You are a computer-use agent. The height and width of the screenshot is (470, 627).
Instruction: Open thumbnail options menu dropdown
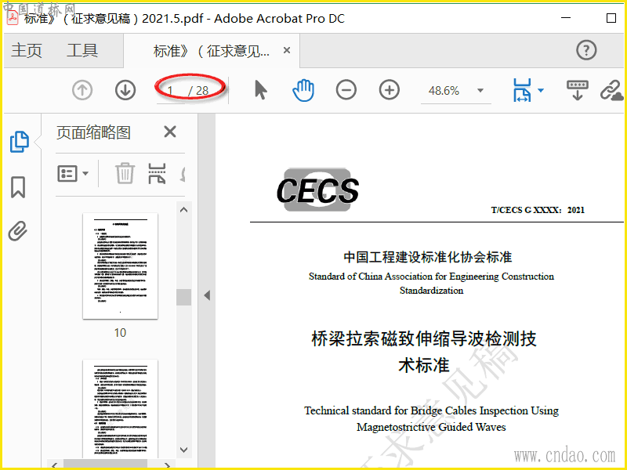[73, 174]
